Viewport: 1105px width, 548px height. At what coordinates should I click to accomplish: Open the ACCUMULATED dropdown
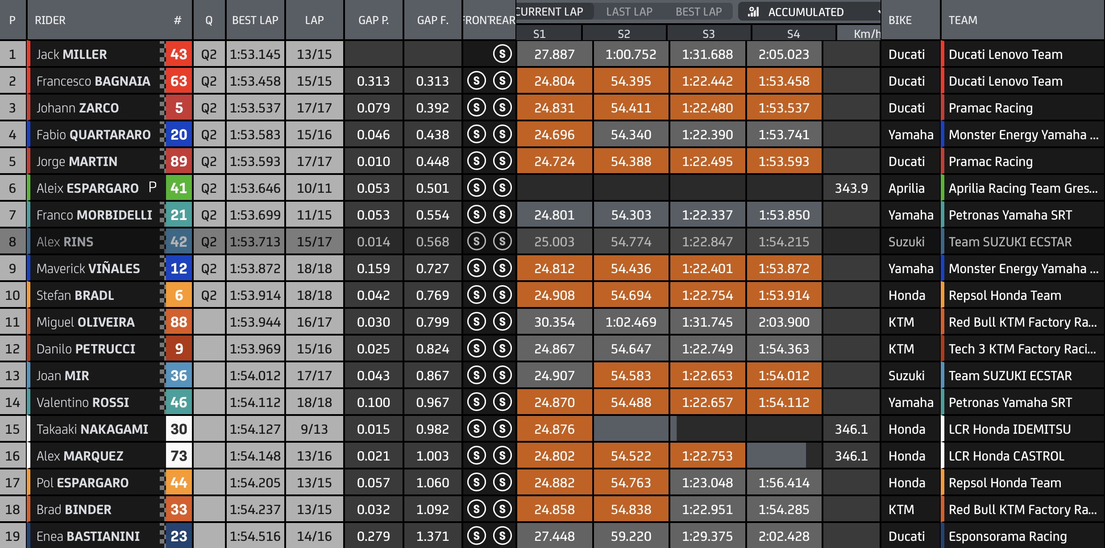tap(809, 12)
